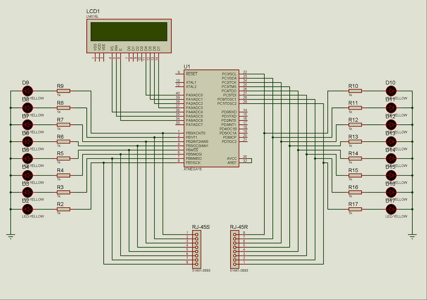Select resistor R17 body
The height and width of the screenshot is (300, 427).
pyautogui.click(x=355, y=209)
